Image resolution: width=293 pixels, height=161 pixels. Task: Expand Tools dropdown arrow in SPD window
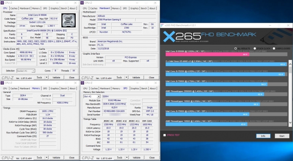[x=127, y=157]
